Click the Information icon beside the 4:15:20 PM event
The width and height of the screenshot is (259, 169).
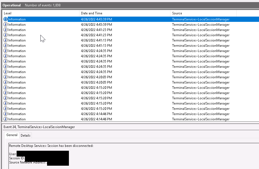coord(5,87)
